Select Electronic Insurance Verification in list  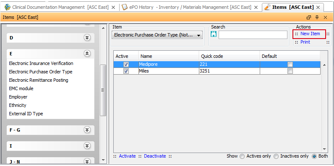[41, 63]
